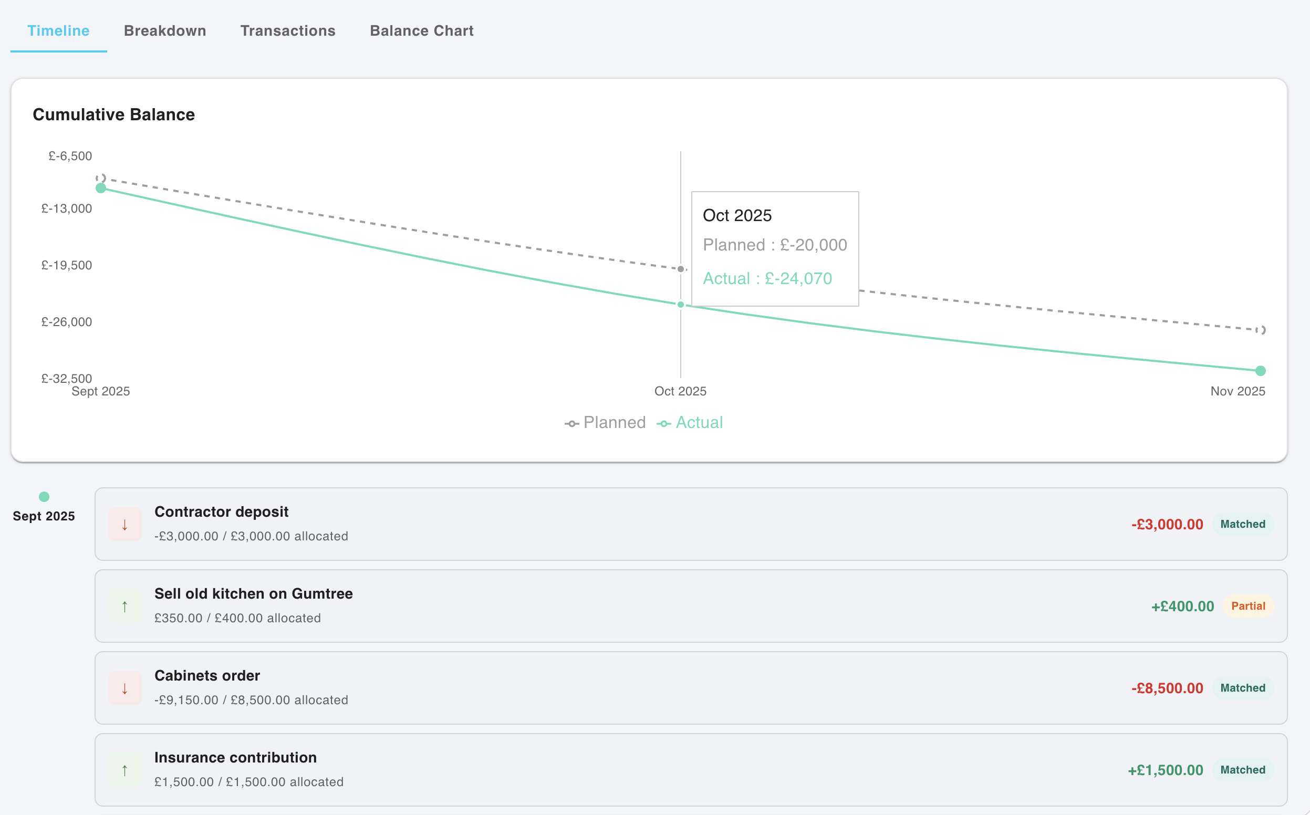Viewport: 1310px width, 815px height.
Task: Click the +£1,500.00 amount
Action: (1166, 770)
